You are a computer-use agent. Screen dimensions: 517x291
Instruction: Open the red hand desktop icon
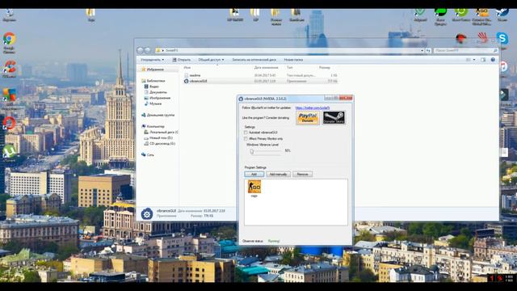[x=482, y=38]
